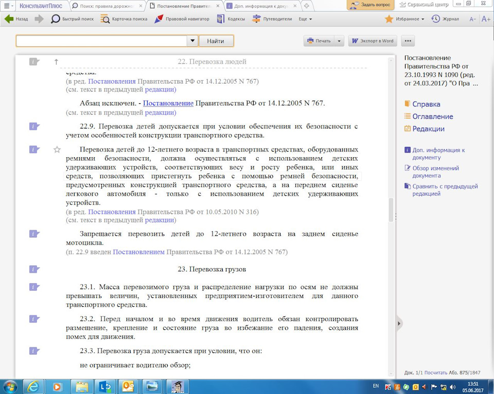Click in the document search input field
Viewport: 494px width, 394px height.
coord(101,41)
